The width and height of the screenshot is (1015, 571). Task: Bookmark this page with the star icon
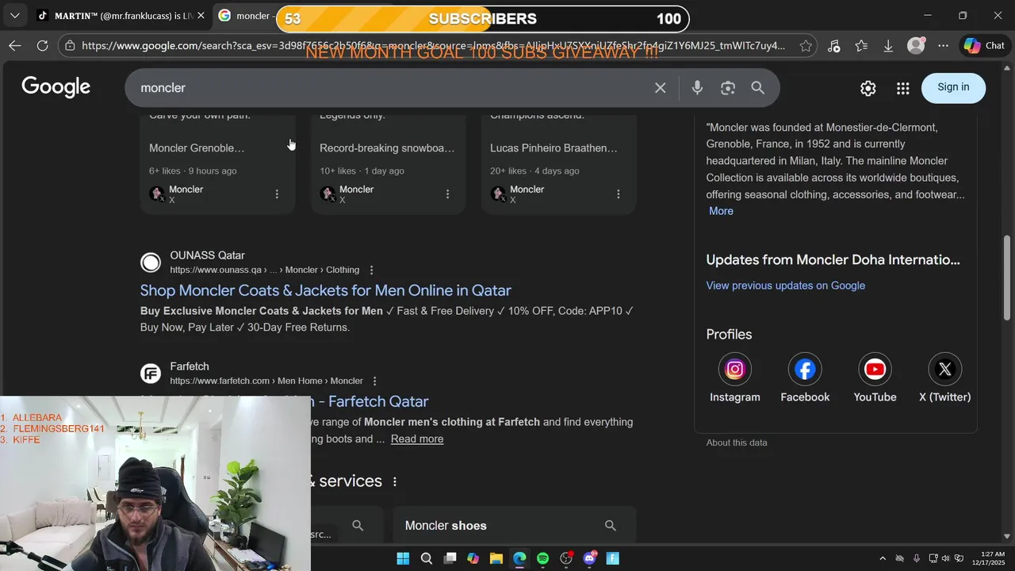click(806, 46)
